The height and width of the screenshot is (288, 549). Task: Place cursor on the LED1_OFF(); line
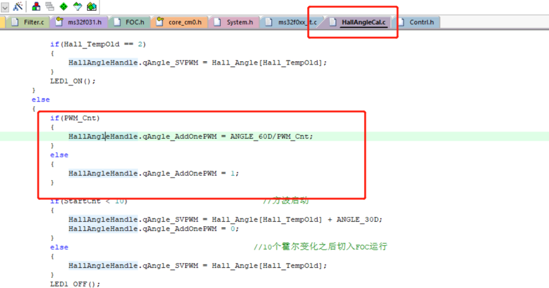(x=75, y=284)
